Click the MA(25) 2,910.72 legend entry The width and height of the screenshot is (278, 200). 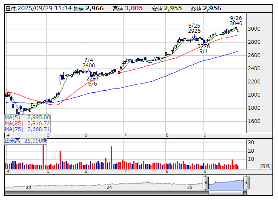[28, 123]
